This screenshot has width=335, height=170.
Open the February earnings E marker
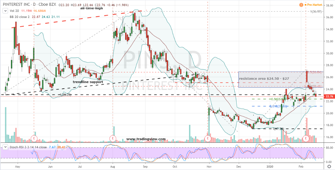coord(306,138)
